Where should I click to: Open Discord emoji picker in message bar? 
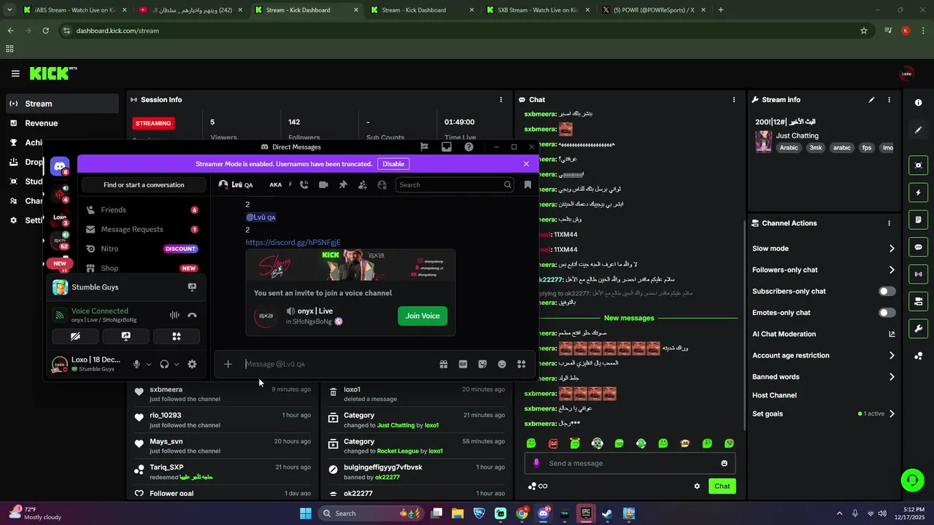[502, 364]
